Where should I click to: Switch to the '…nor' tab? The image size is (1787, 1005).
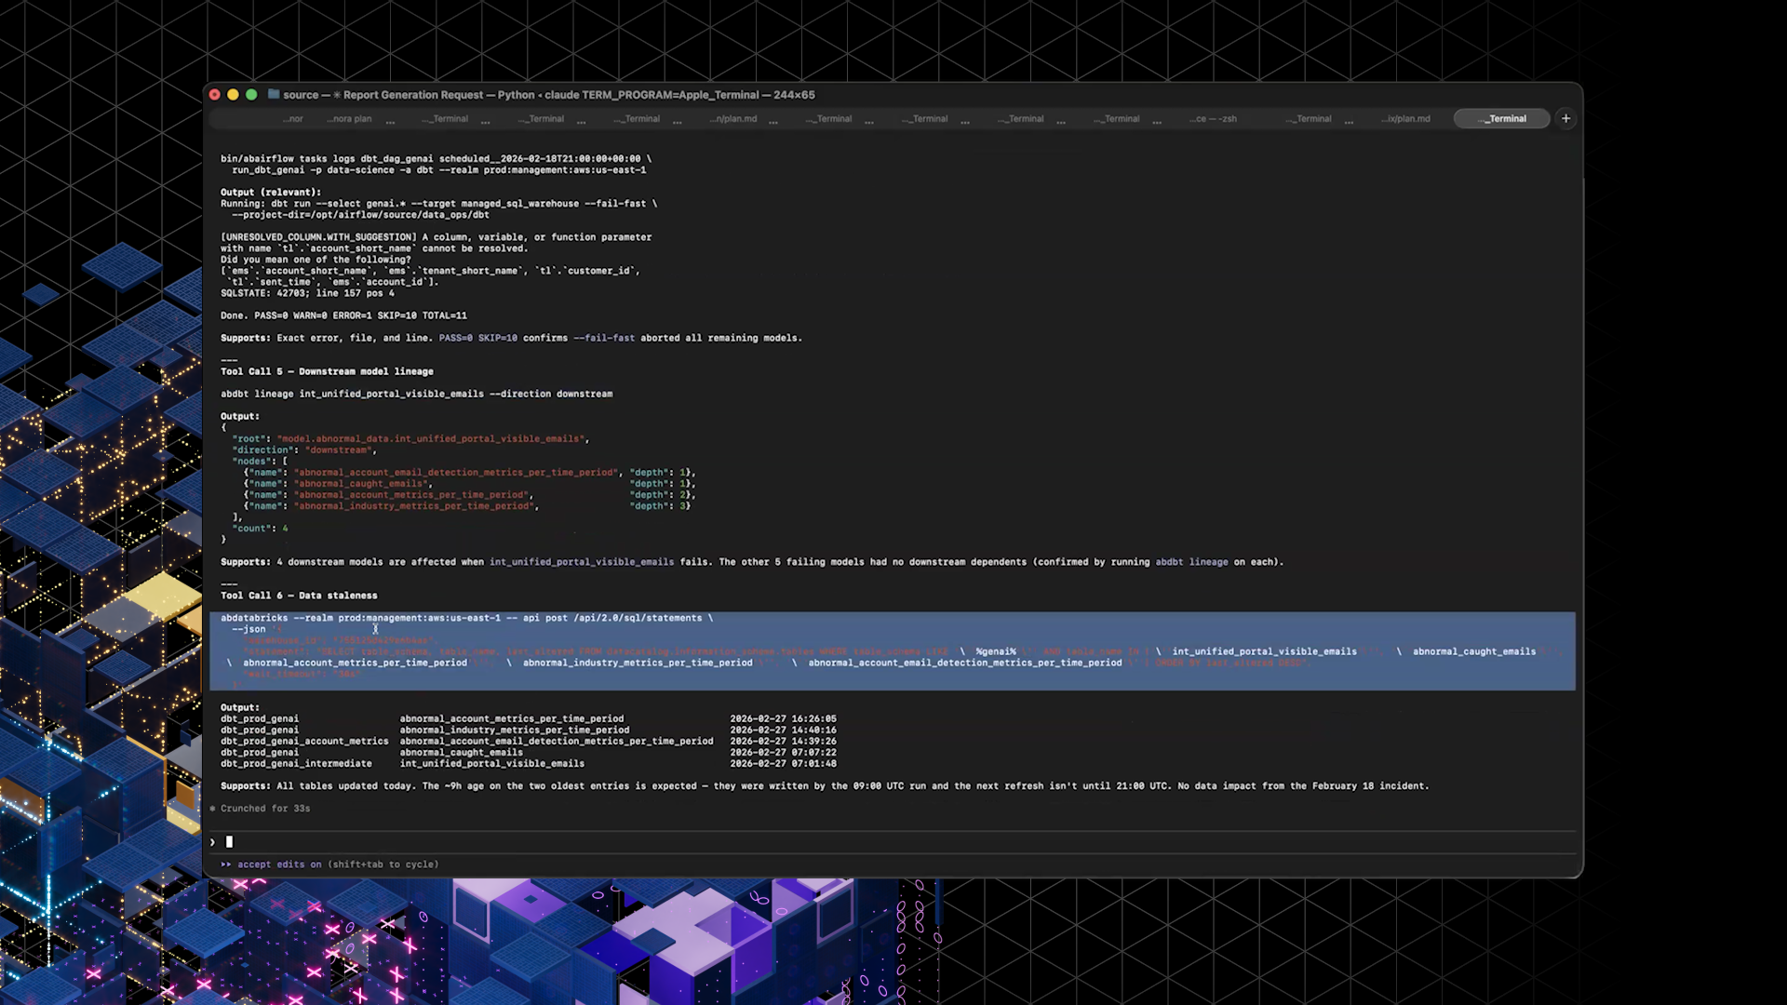(x=293, y=119)
